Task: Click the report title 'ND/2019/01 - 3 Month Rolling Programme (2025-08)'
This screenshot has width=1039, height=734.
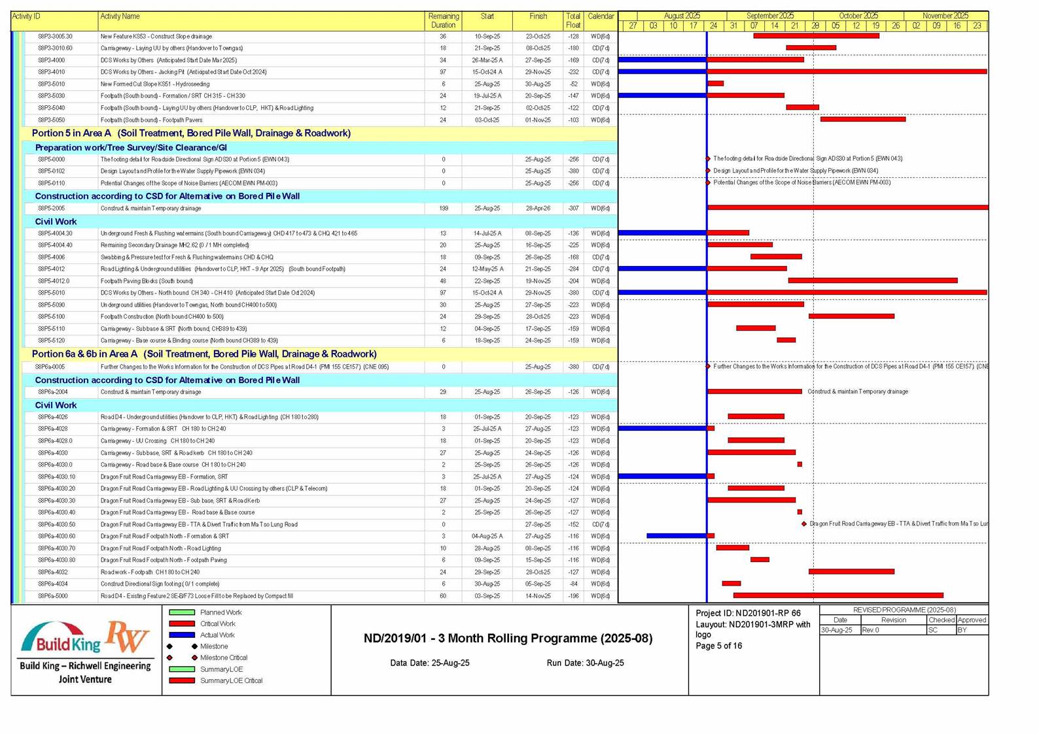Action: pos(508,639)
